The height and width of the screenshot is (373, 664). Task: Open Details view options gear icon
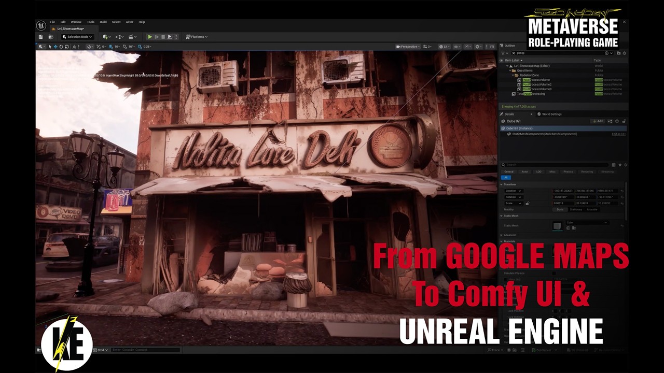[626, 165]
